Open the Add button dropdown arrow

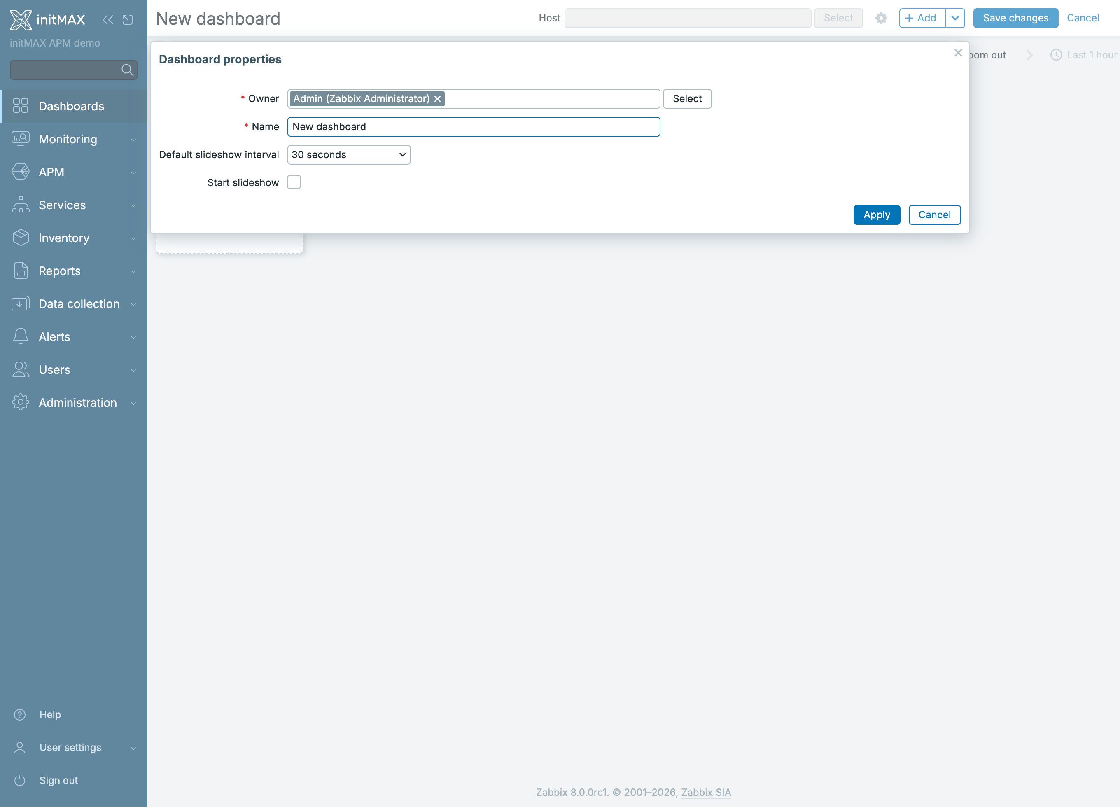955,18
